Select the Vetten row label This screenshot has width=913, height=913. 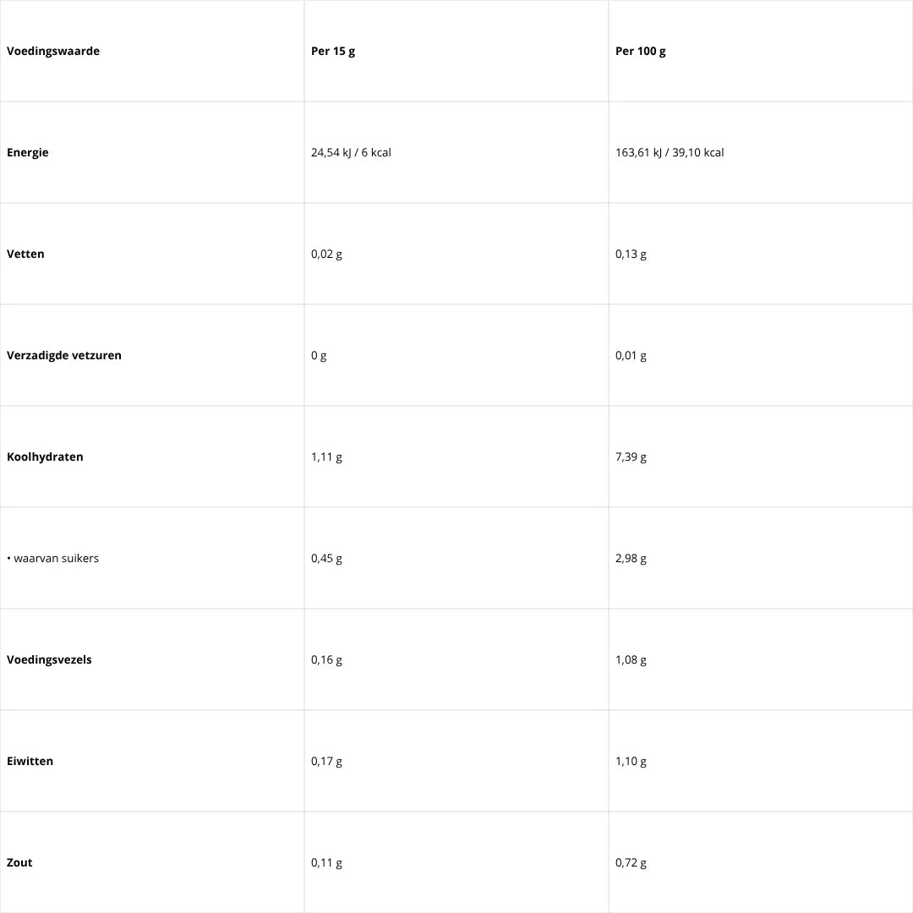point(25,254)
